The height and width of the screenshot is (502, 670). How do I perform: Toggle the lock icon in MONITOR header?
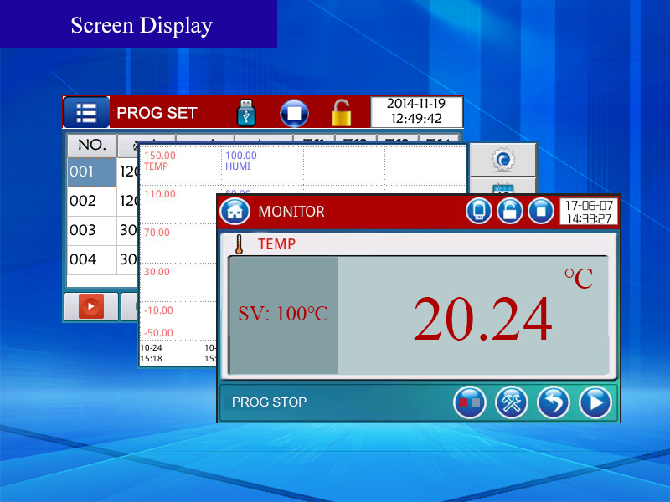pos(510,211)
